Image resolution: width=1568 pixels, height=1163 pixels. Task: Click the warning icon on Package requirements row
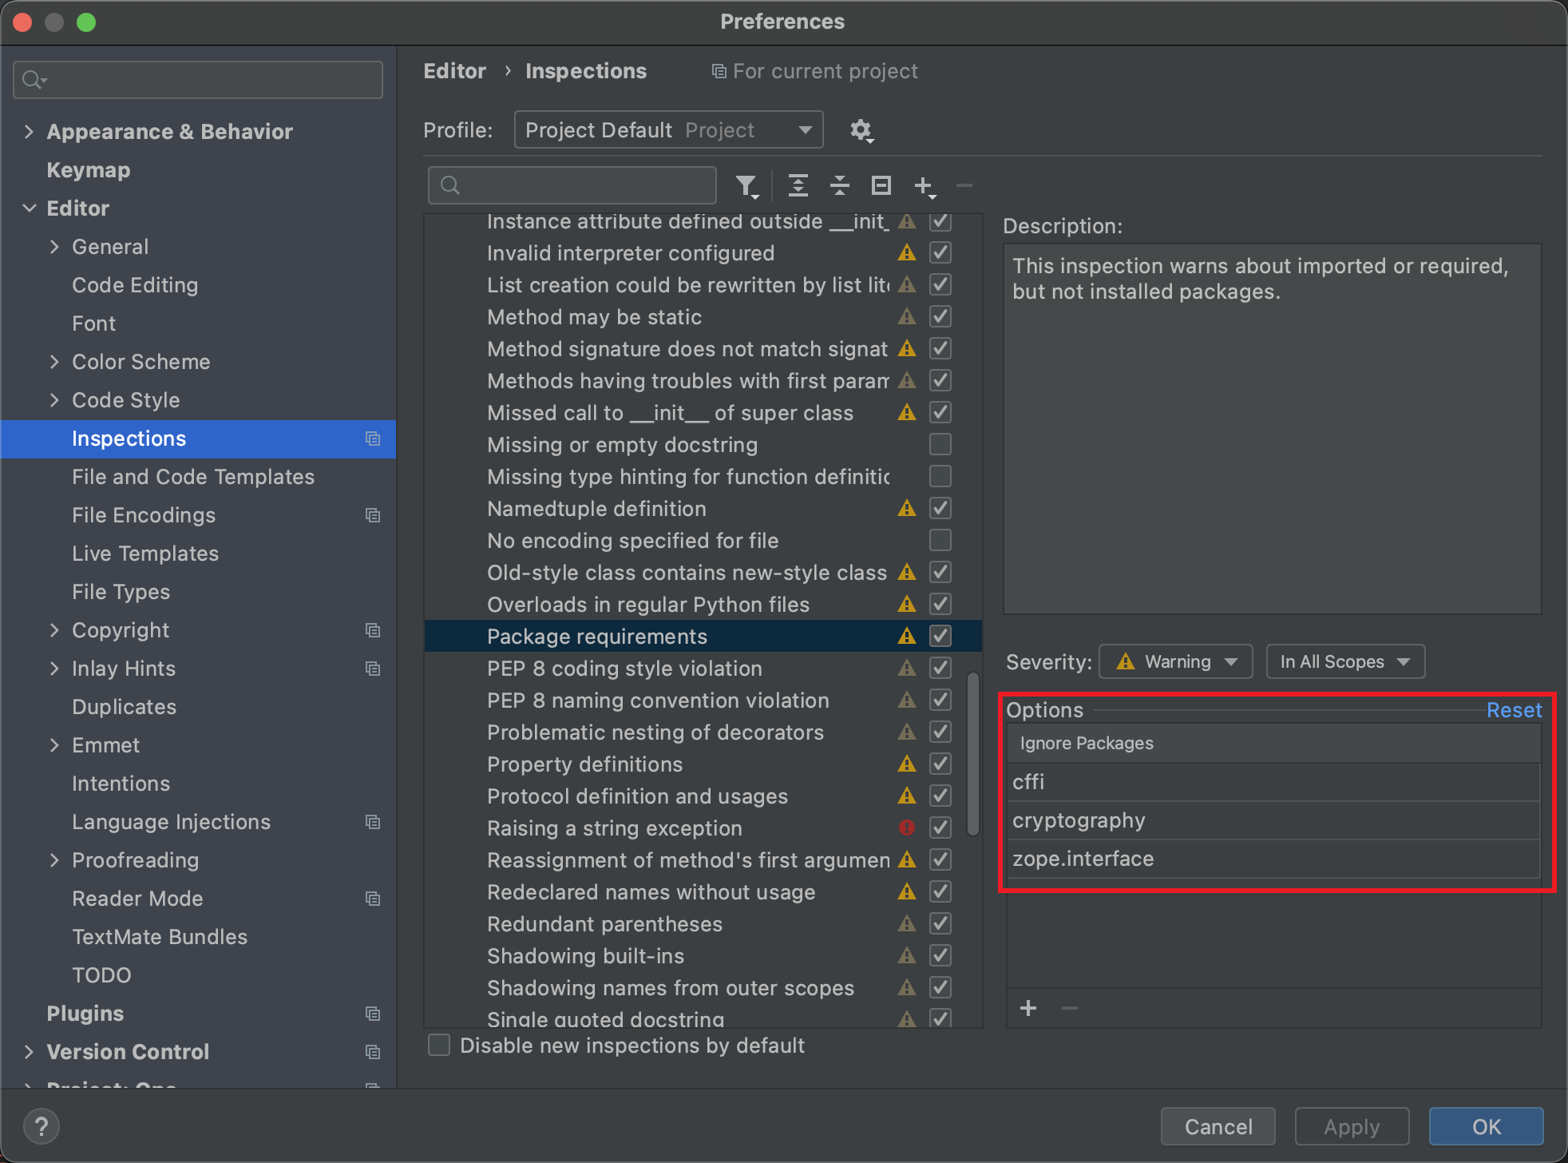pyautogui.click(x=907, y=636)
